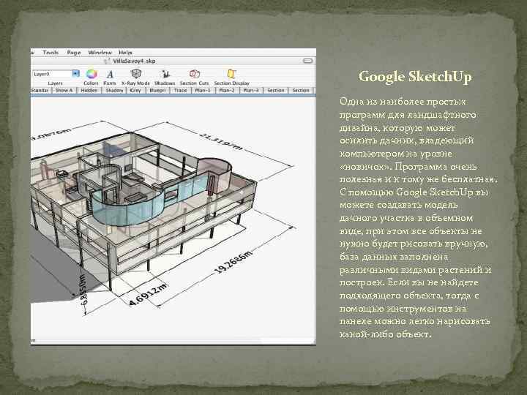
Task: Switch to the Trace page tab
Action: [x=181, y=91]
